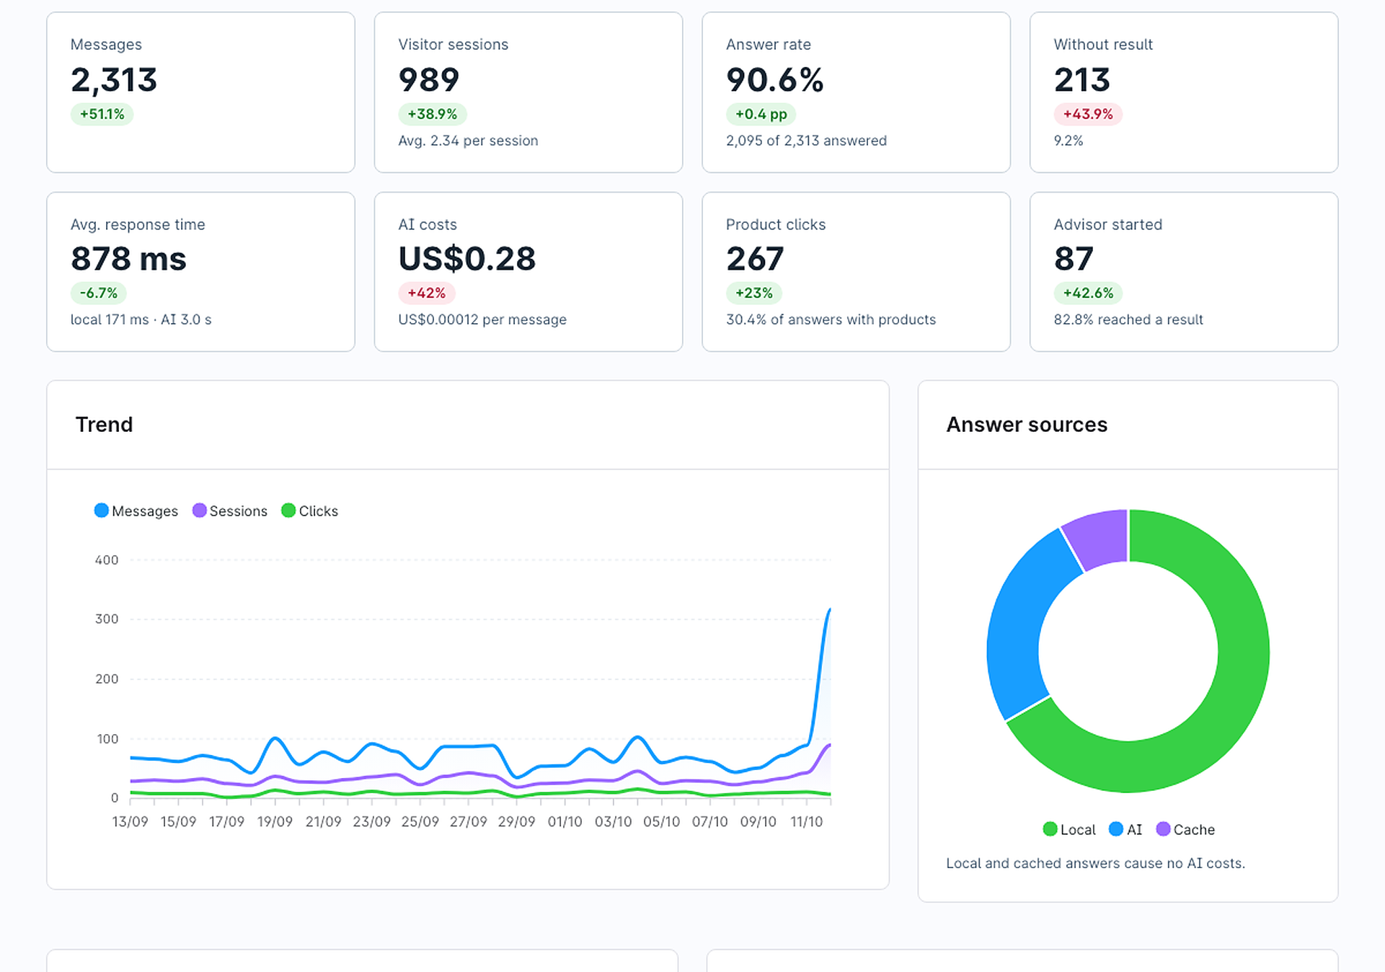Screen dimensions: 1385x972
Task: Click the +51.1% badge under Messages
Action: (x=102, y=114)
